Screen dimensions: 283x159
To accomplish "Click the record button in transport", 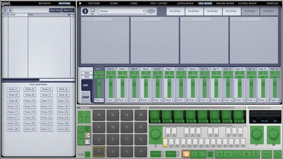I will pyautogui.click(x=246, y=154).
